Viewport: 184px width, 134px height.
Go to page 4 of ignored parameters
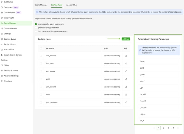[173, 128]
